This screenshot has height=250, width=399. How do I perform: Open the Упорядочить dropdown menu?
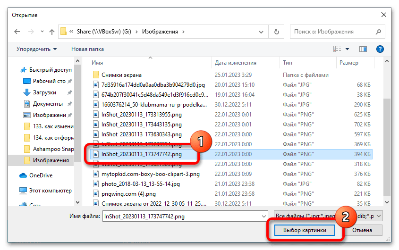click(x=36, y=49)
